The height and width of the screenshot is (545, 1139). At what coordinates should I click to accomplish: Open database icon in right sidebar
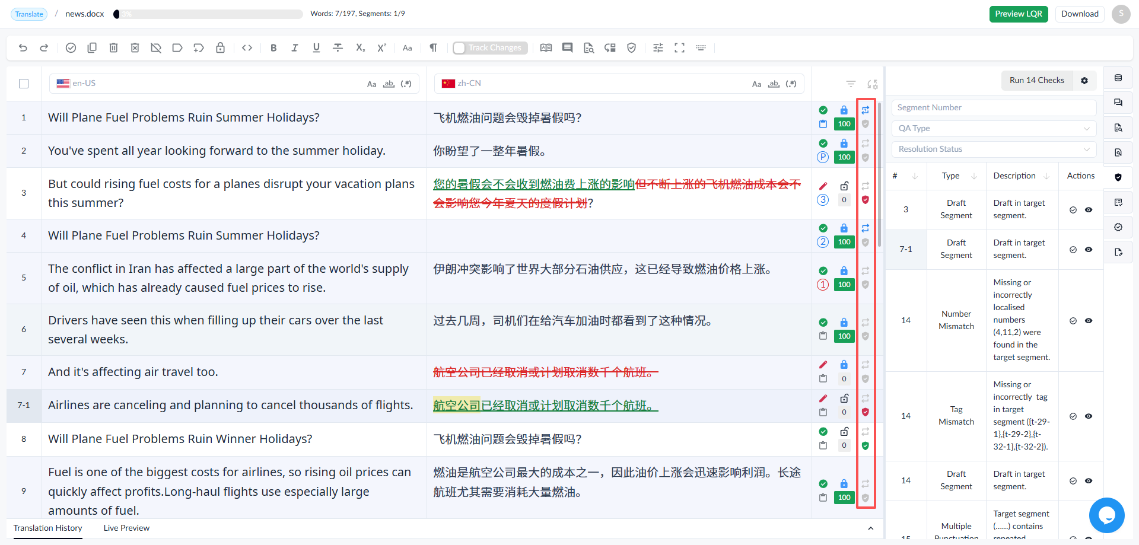click(1118, 78)
